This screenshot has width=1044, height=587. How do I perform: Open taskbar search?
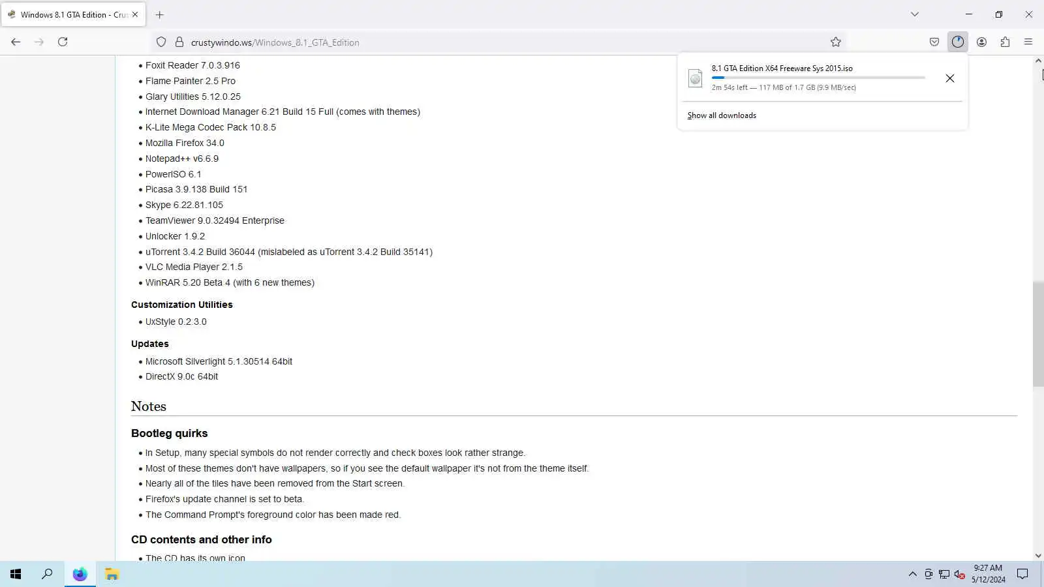click(47, 574)
